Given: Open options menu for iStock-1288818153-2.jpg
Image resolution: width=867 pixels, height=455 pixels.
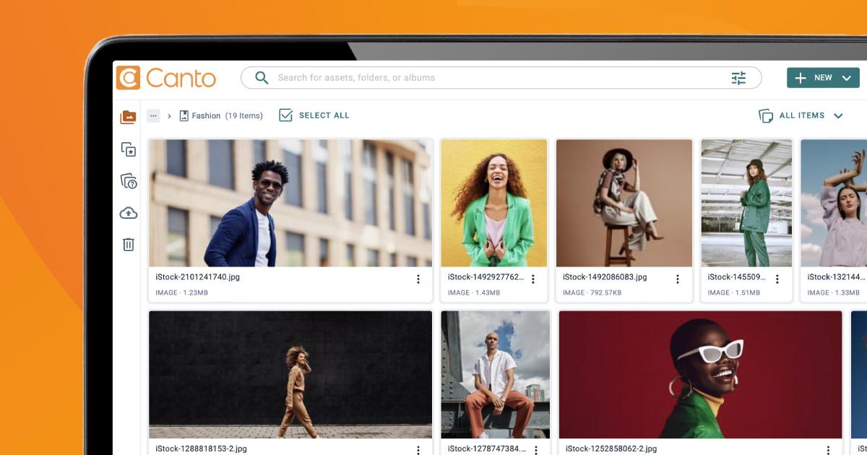Looking at the screenshot, I should (418, 450).
